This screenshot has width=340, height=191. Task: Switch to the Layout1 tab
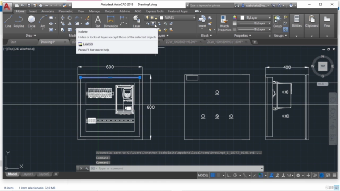tap(28, 174)
